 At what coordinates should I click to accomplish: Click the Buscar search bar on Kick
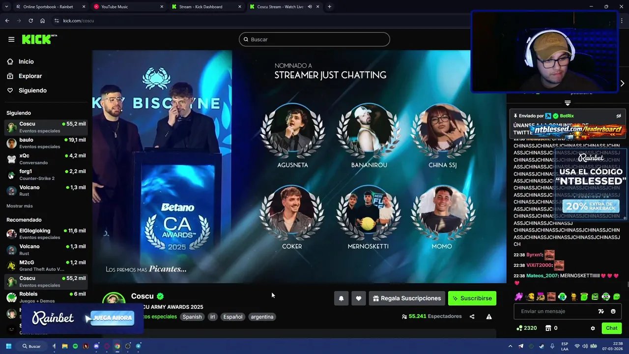(x=314, y=39)
